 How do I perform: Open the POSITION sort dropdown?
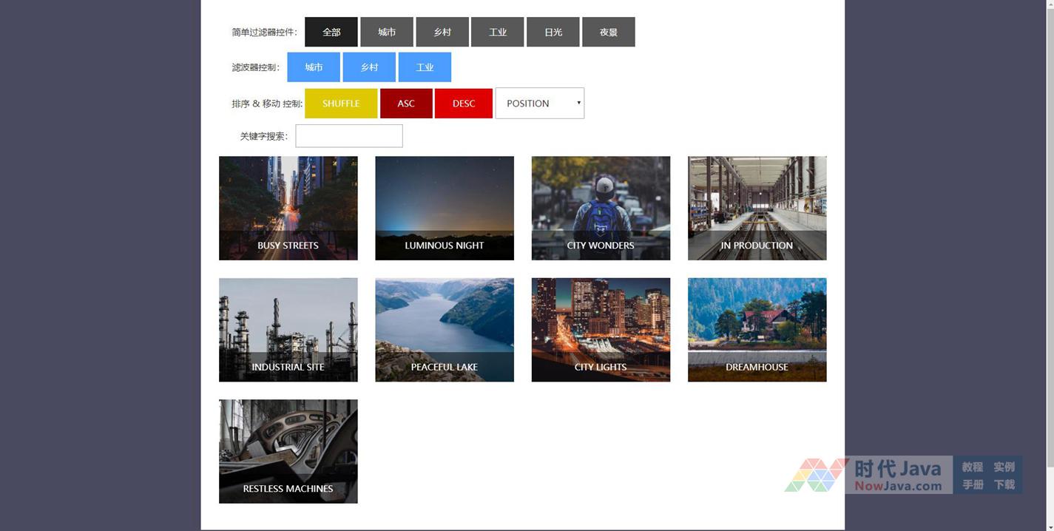coord(539,104)
